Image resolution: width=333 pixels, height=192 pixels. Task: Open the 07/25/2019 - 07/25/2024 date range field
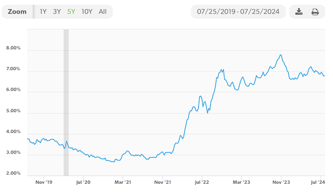click(238, 11)
